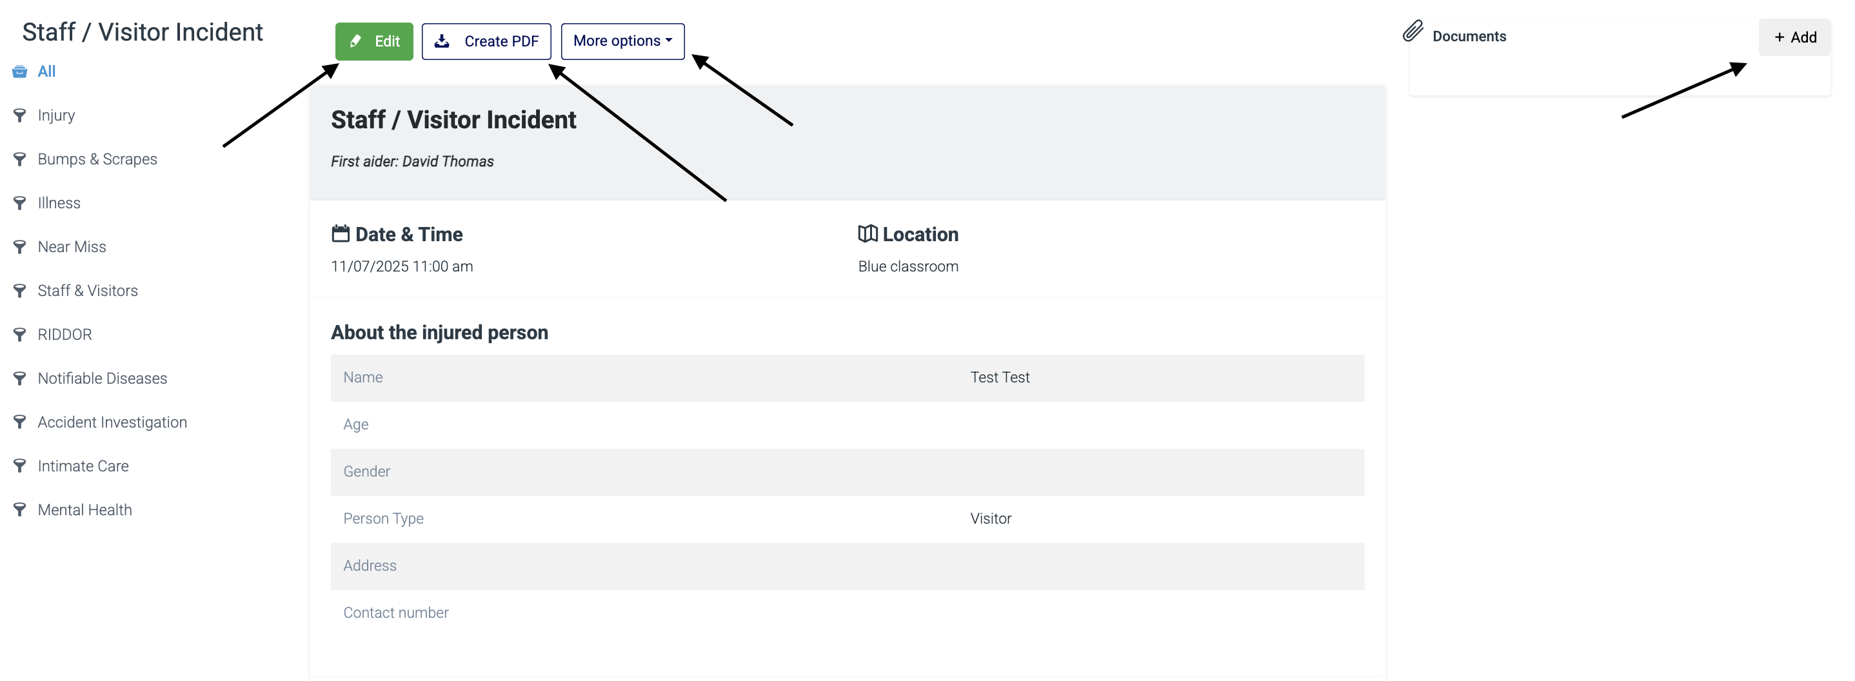Click the Name row showing Test Test

point(848,378)
